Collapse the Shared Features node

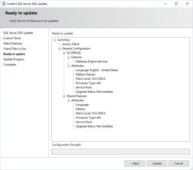click(64, 96)
